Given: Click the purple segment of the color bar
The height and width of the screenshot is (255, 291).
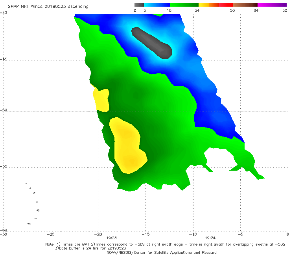Looking at the screenshot, I should [x=272, y=5].
